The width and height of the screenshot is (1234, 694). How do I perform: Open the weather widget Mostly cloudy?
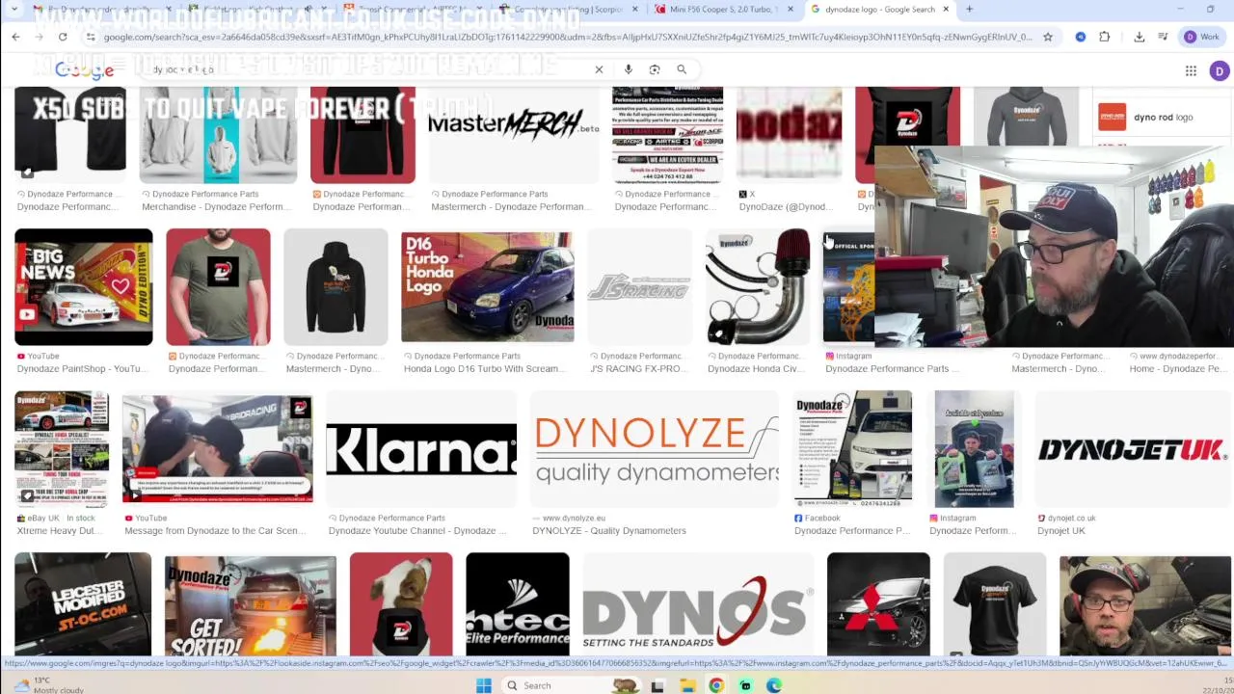(x=48, y=684)
